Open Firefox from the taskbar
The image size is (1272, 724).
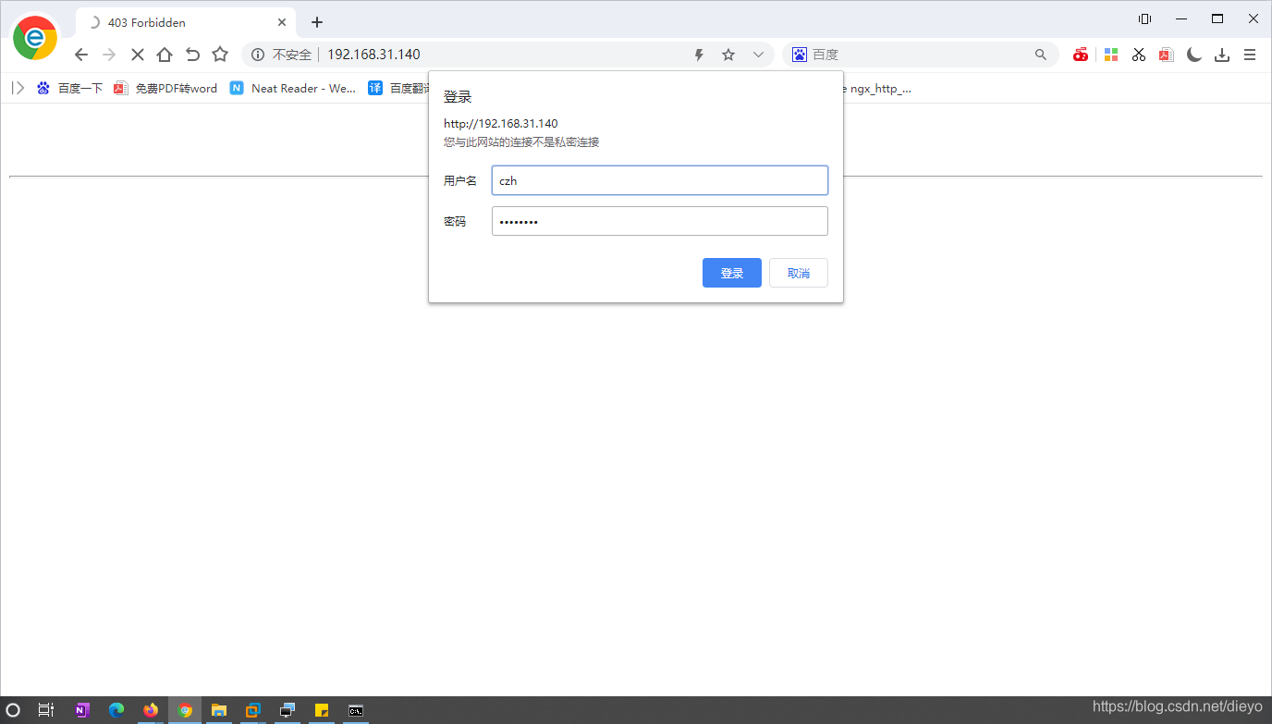pos(151,710)
